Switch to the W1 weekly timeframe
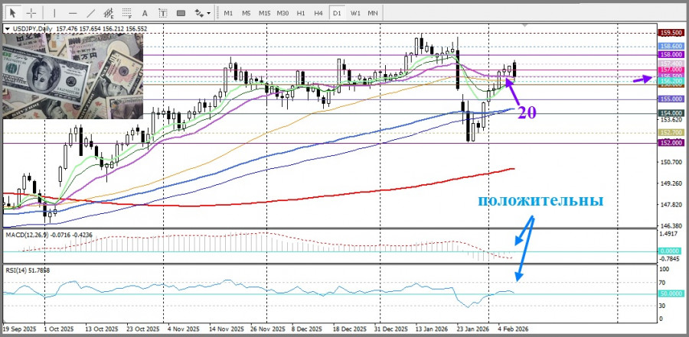 [x=355, y=13]
